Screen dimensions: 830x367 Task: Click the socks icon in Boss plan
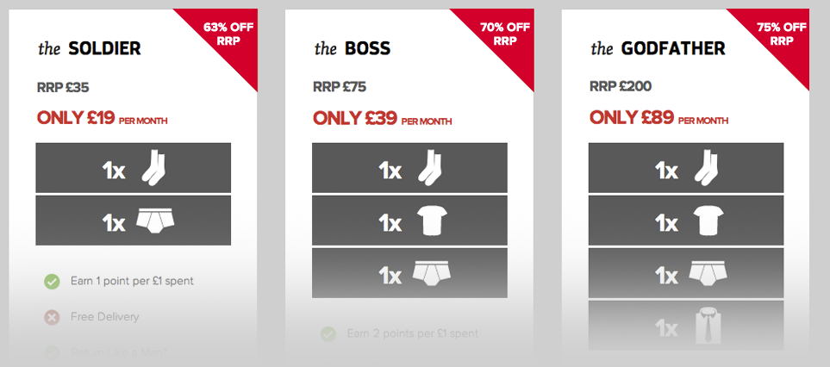click(x=429, y=169)
